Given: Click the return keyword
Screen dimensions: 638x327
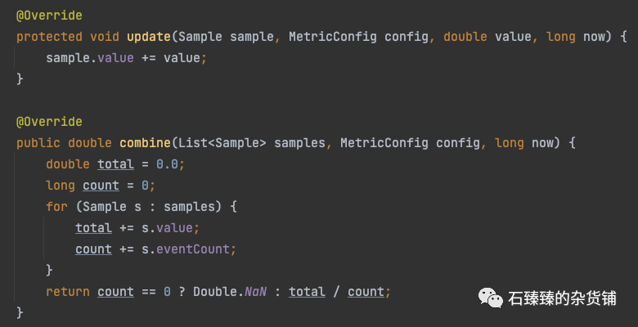Looking at the screenshot, I should tap(68, 292).
